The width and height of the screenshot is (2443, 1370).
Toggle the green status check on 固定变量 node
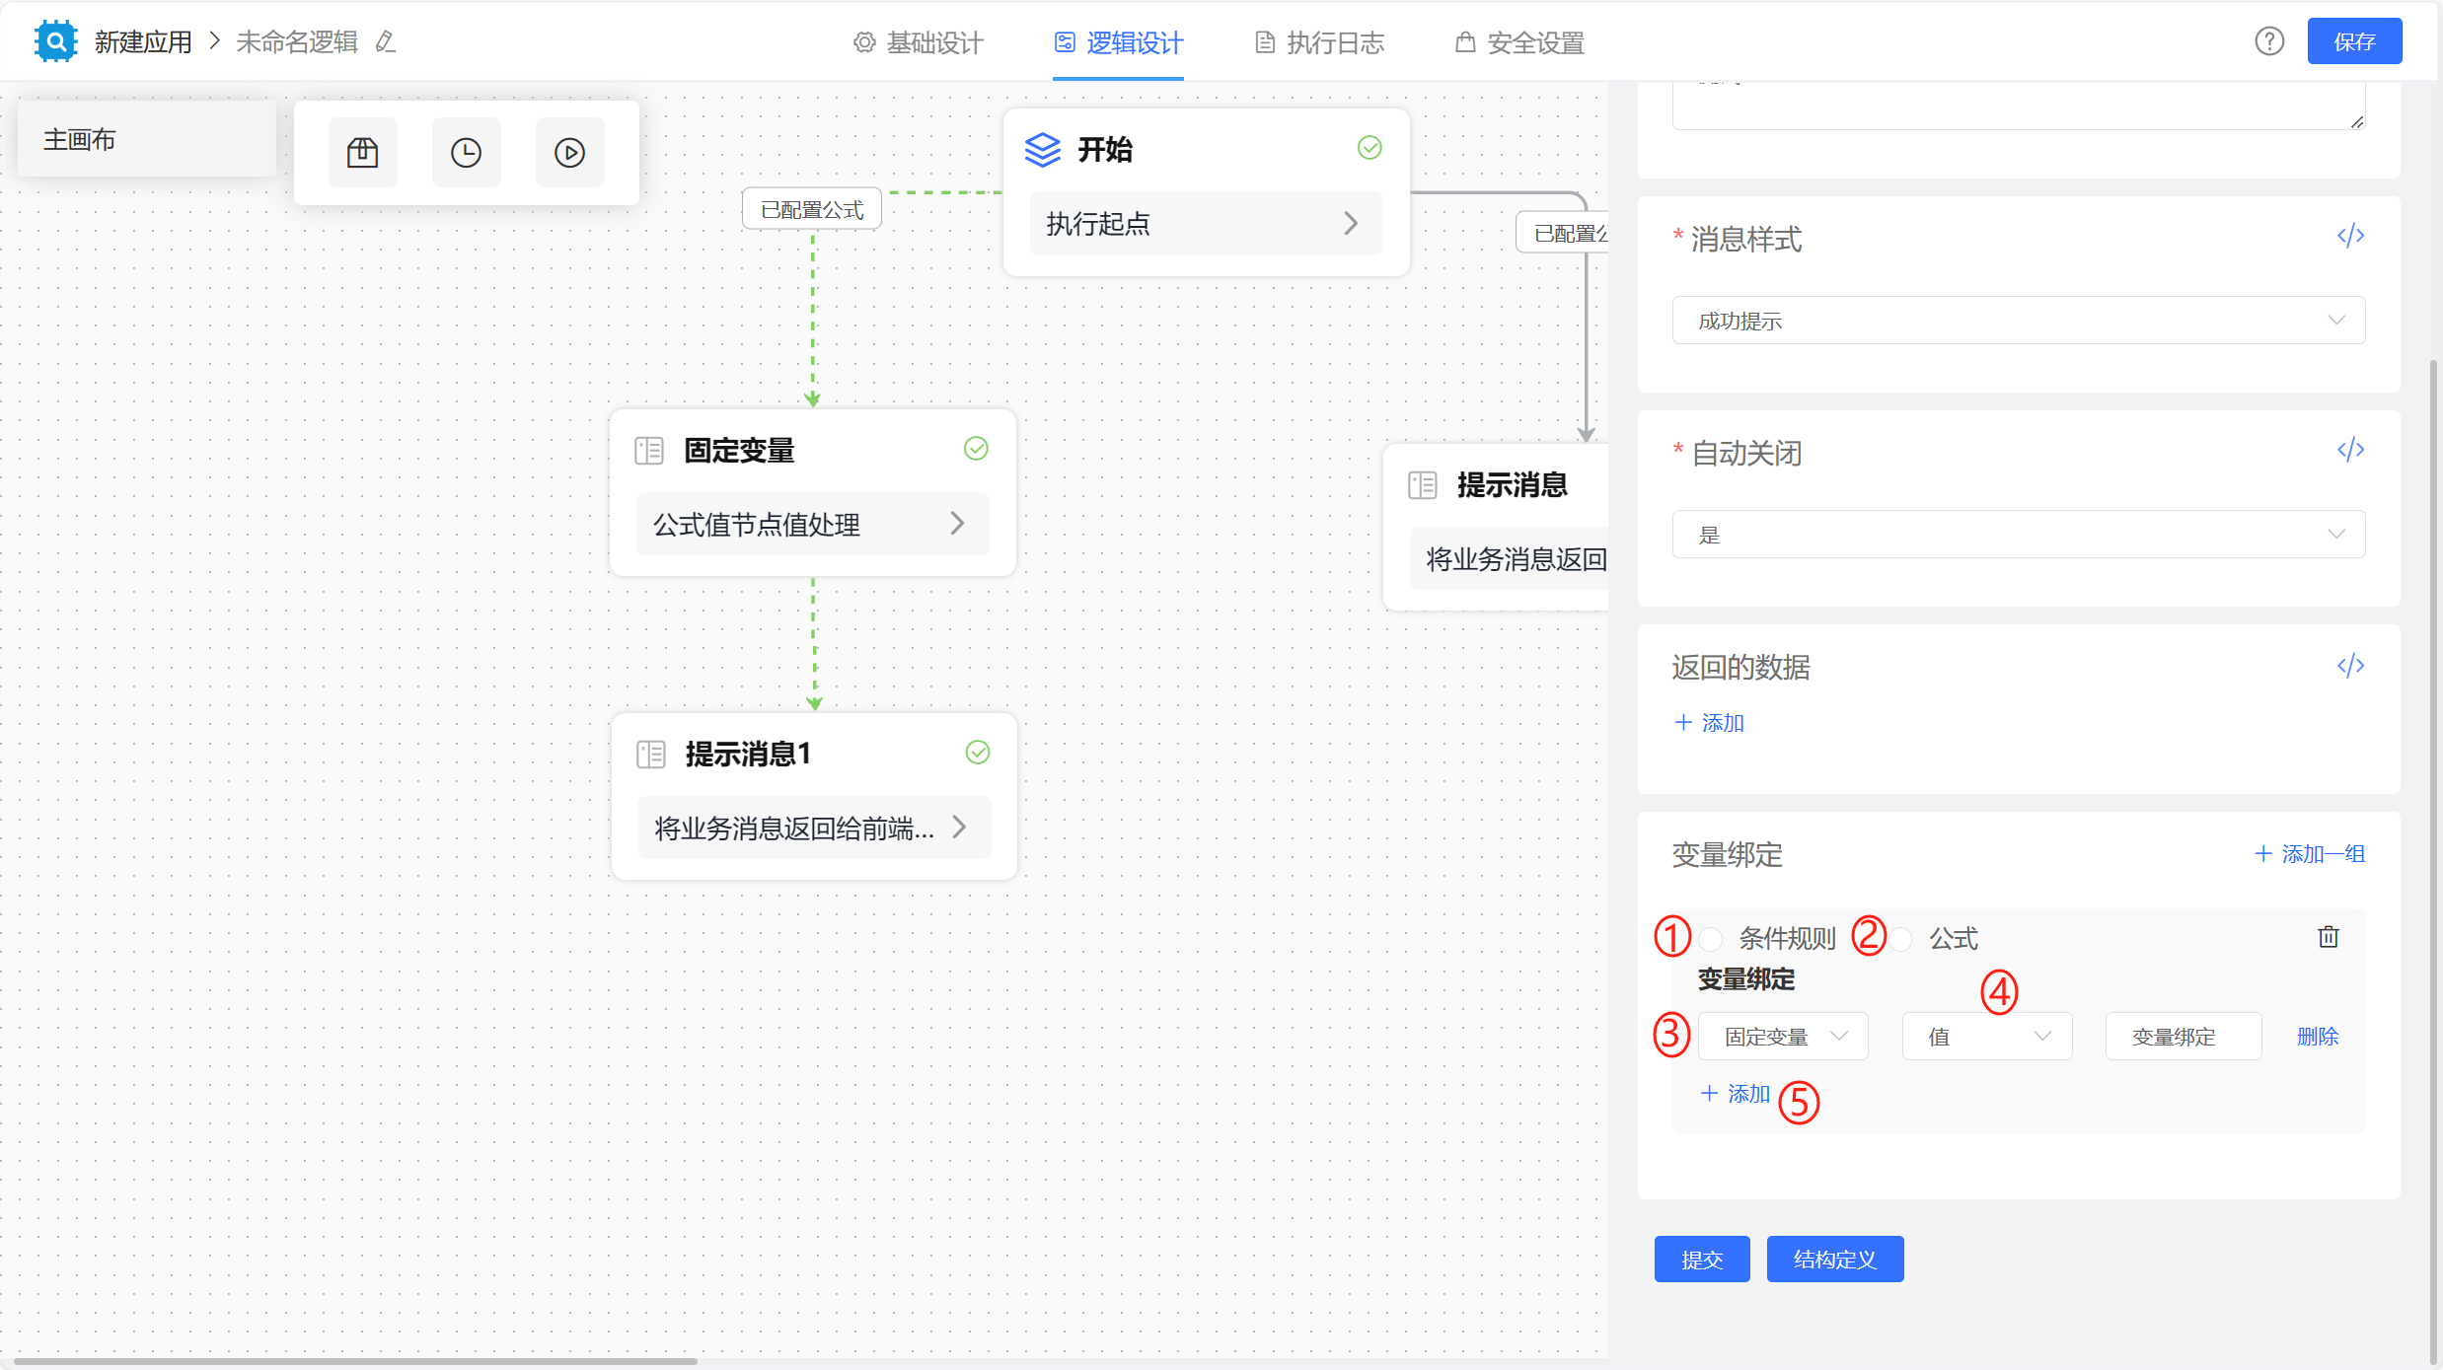[x=975, y=449]
